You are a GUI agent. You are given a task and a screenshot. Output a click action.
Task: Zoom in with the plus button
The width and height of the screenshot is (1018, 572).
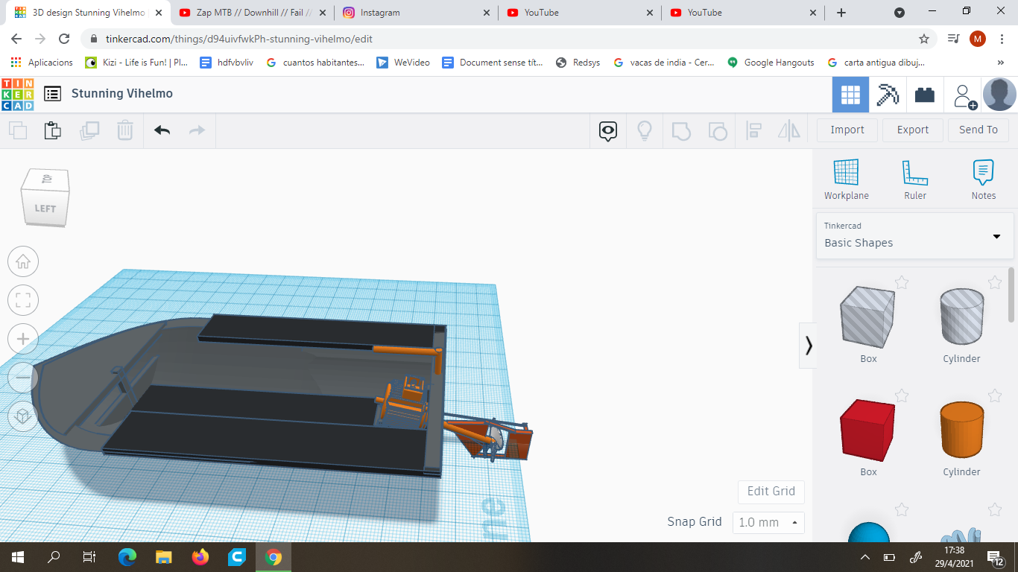click(x=23, y=339)
